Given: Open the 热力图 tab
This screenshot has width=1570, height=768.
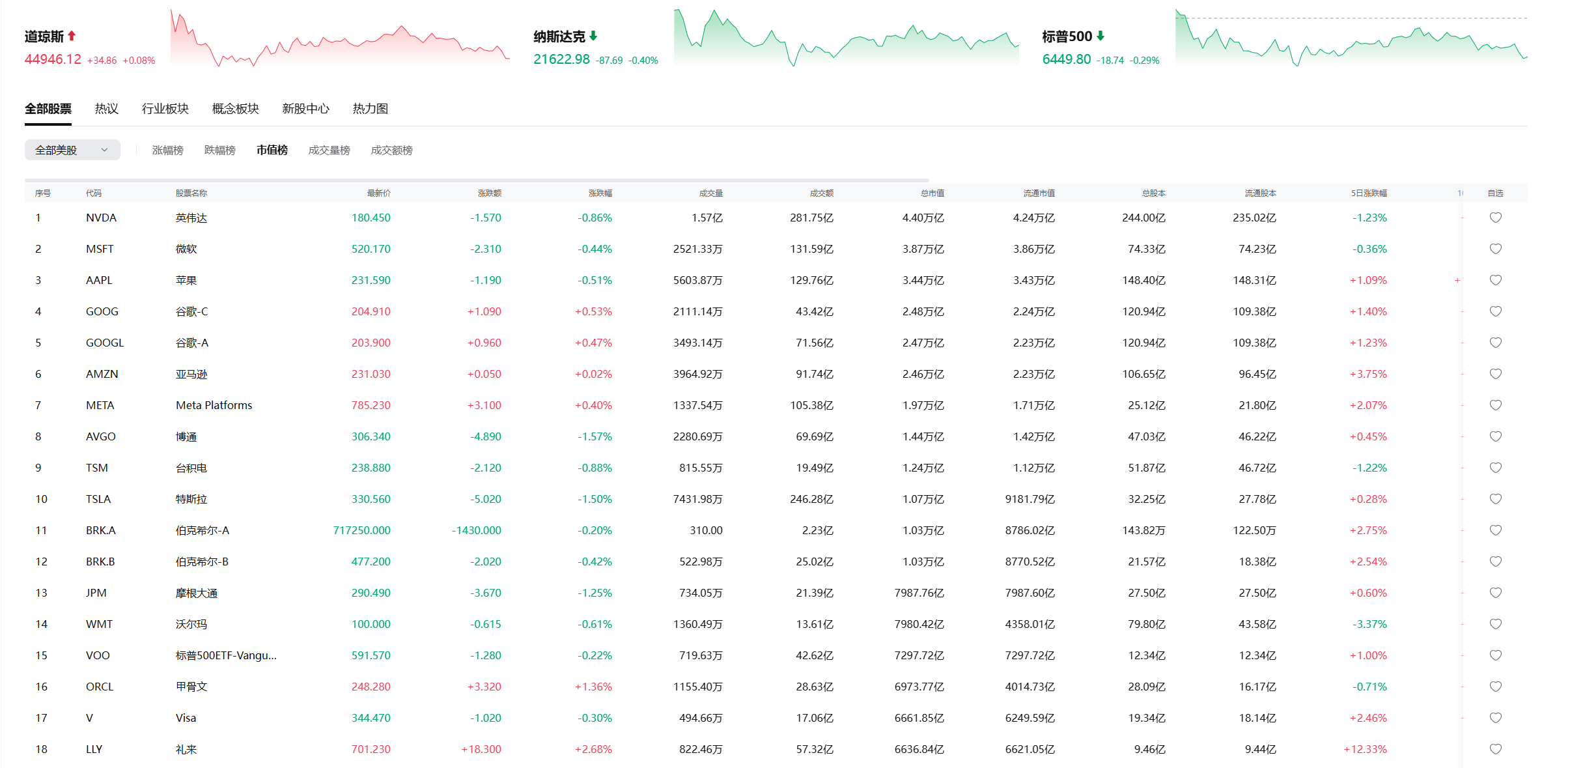Looking at the screenshot, I should (x=371, y=109).
